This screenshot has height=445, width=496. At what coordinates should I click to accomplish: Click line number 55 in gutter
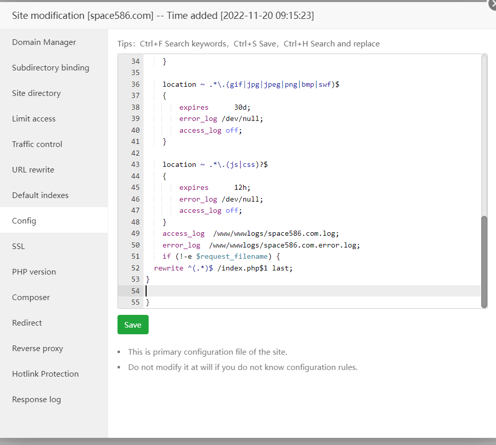tap(135, 302)
